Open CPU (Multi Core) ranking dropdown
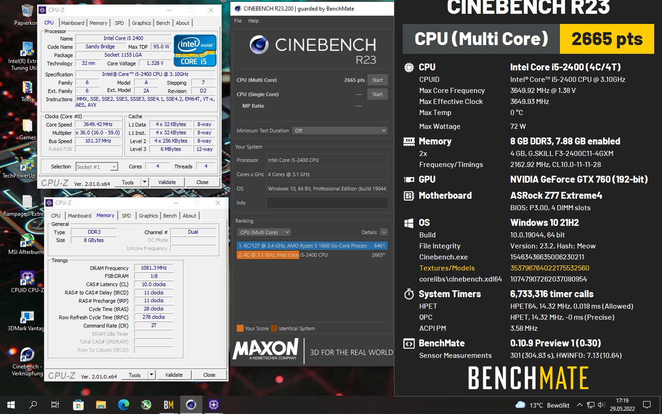Viewport: 662px width, 414px height. coord(264,232)
